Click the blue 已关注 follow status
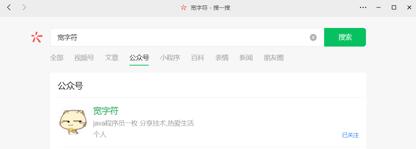 pyautogui.click(x=351, y=135)
